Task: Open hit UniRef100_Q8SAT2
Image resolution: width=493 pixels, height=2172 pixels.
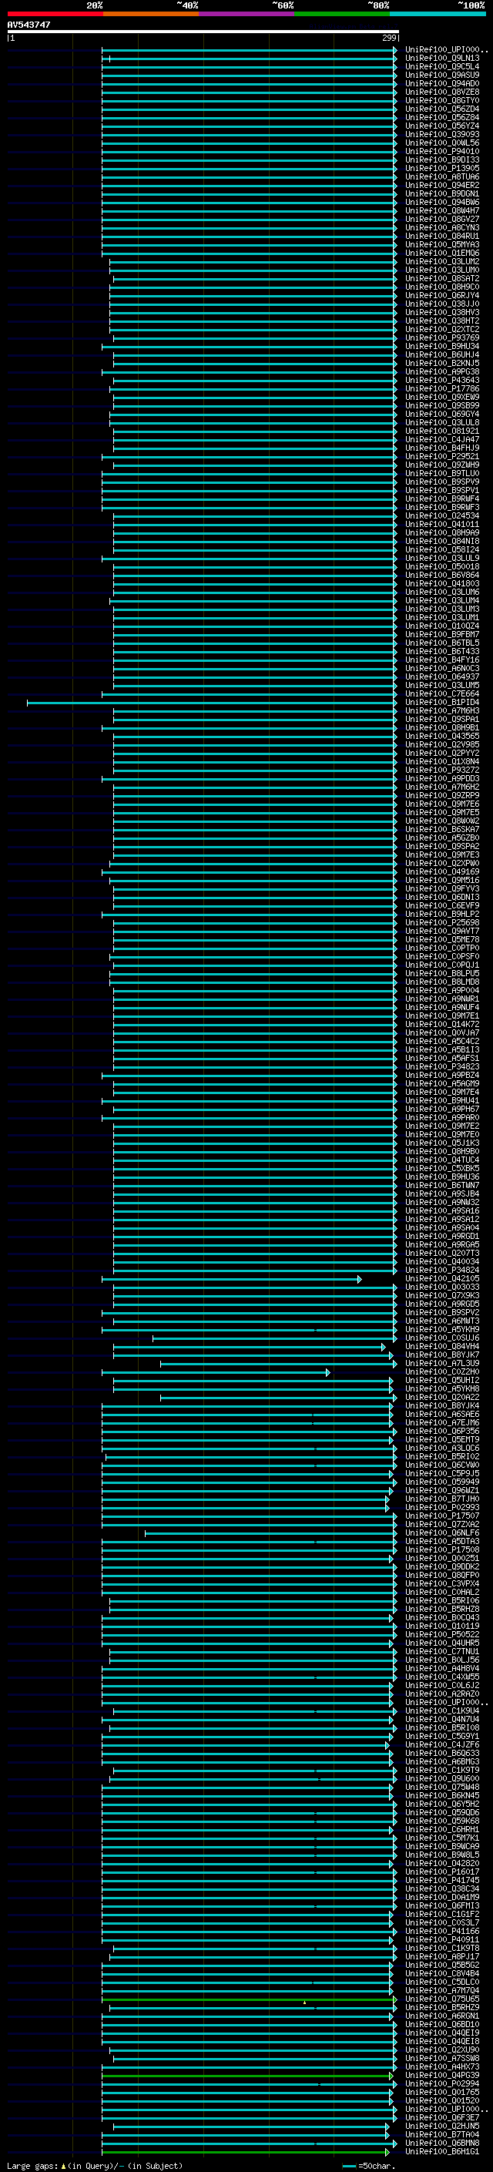Action: [442, 278]
